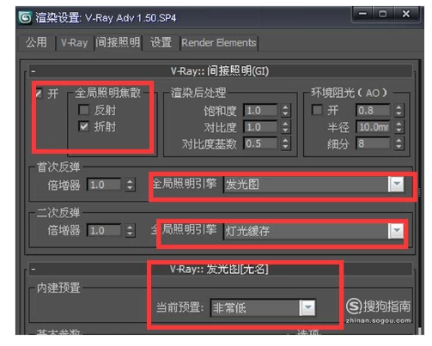432x346 pixels.
Task: Click the 半径 value field
Action: pyautogui.click(x=373, y=127)
